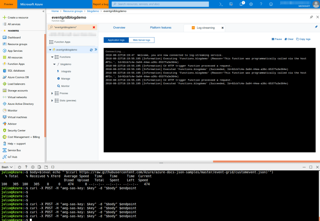The height and width of the screenshot is (221, 320).
Task: Open Cloud Shell from the top bar
Action: tap(221, 4)
